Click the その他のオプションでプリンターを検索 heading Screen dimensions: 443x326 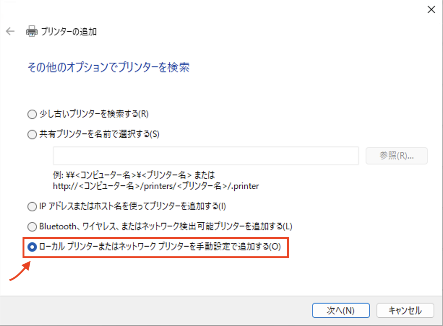(108, 67)
